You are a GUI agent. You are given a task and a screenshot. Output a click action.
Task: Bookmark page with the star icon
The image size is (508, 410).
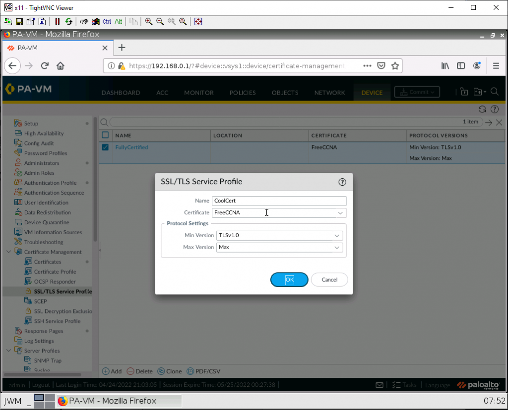pos(395,66)
